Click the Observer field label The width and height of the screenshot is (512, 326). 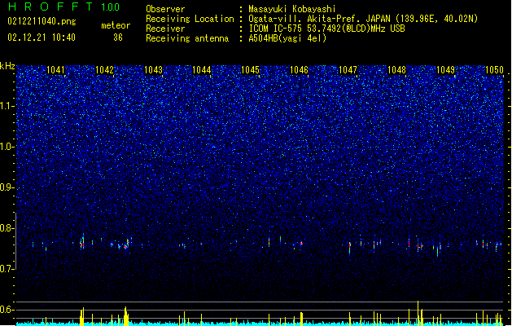165,9
